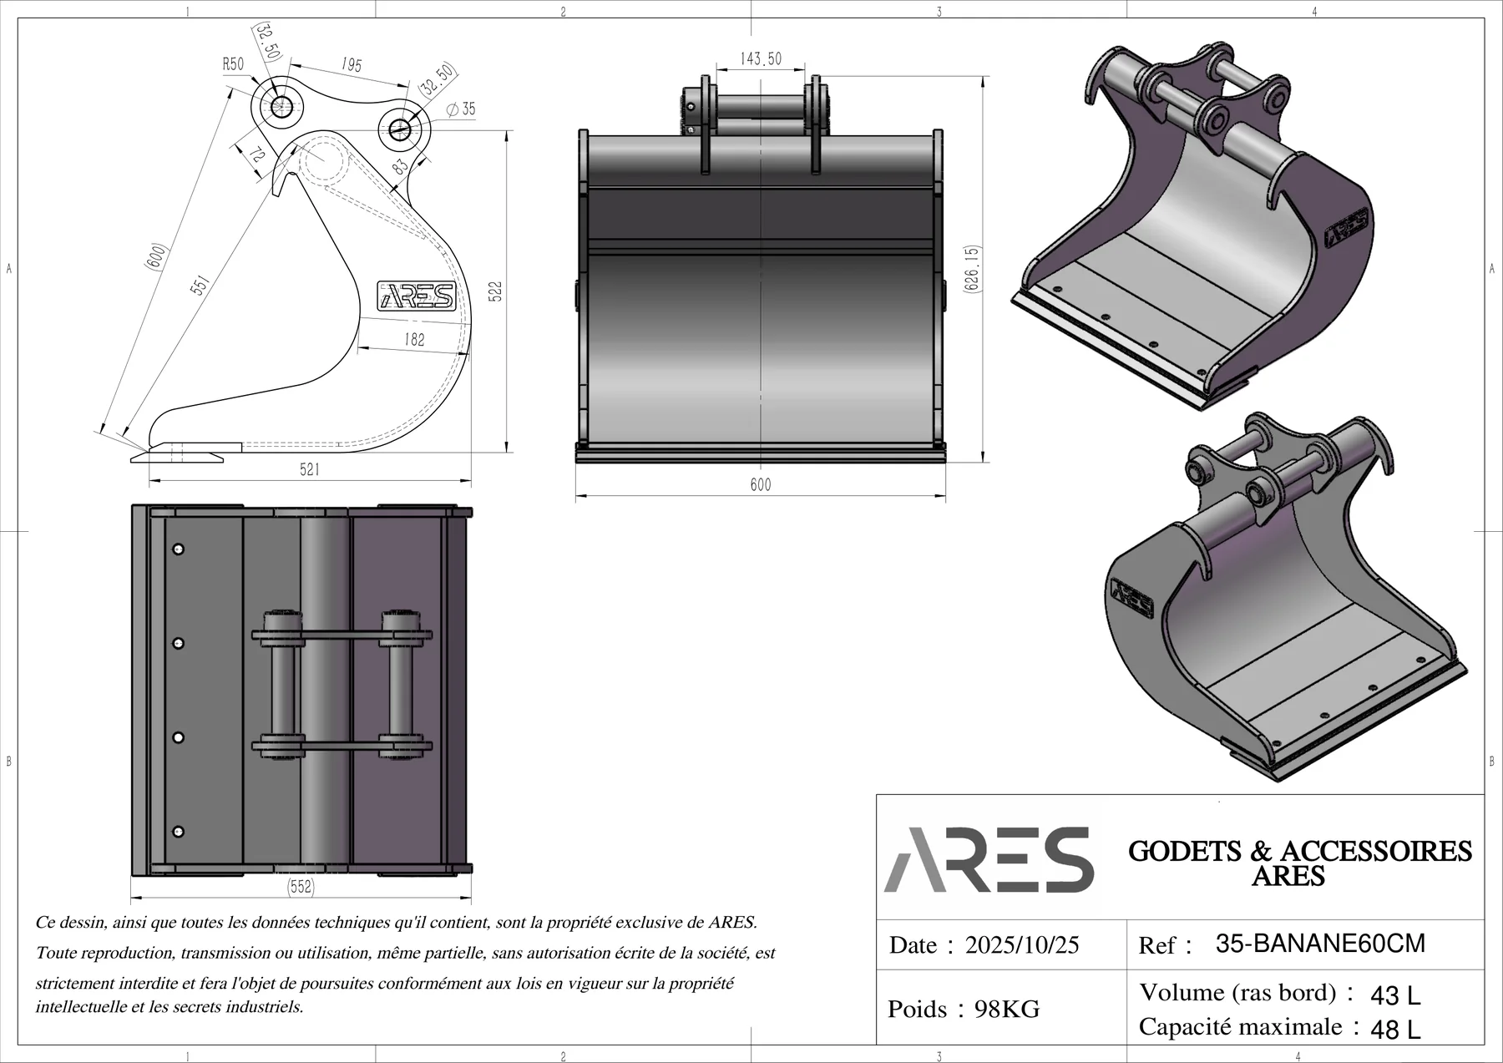The height and width of the screenshot is (1063, 1503).
Task: Click the Poids : 98KG field
Action: (x=964, y=1010)
